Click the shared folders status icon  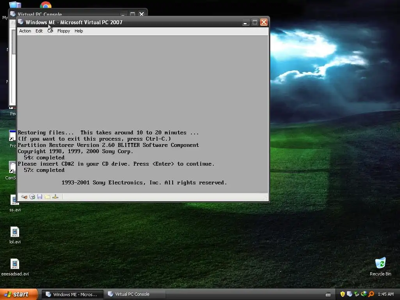(x=47, y=197)
